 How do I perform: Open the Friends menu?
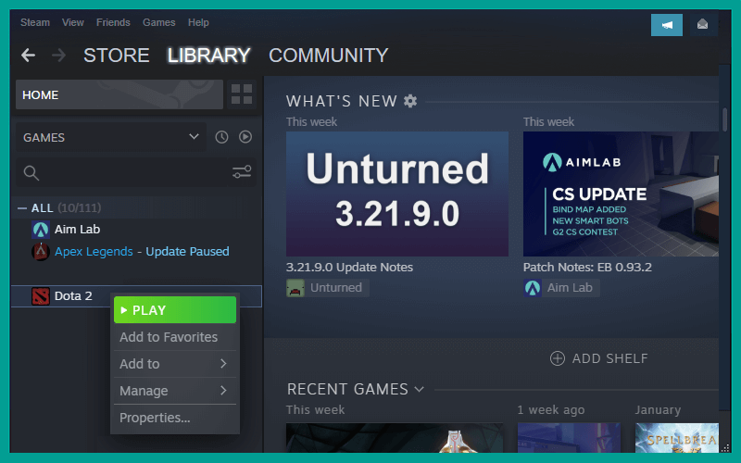pos(113,22)
